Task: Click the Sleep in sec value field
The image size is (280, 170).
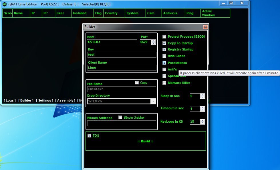Action: (x=195, y=96)
